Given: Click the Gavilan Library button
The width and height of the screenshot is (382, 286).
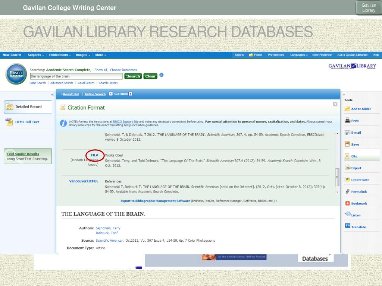Looking at the screenshot, I should click(x=369, y=8).
